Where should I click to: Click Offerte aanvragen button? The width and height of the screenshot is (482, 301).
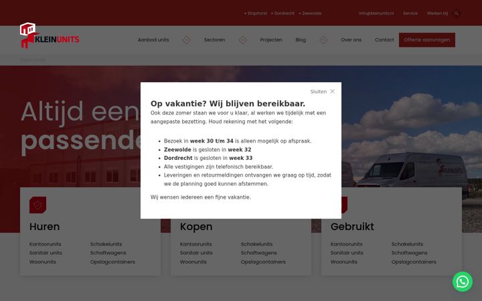[x=427, y=40]
